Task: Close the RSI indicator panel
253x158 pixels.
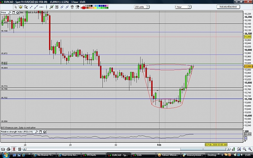Action: coord(45,132)
